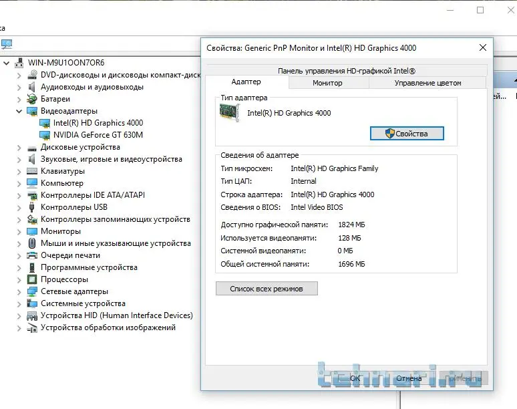Click the Свойства button with shield
Viewport: 517px width, 409px height.
[407, 134]
